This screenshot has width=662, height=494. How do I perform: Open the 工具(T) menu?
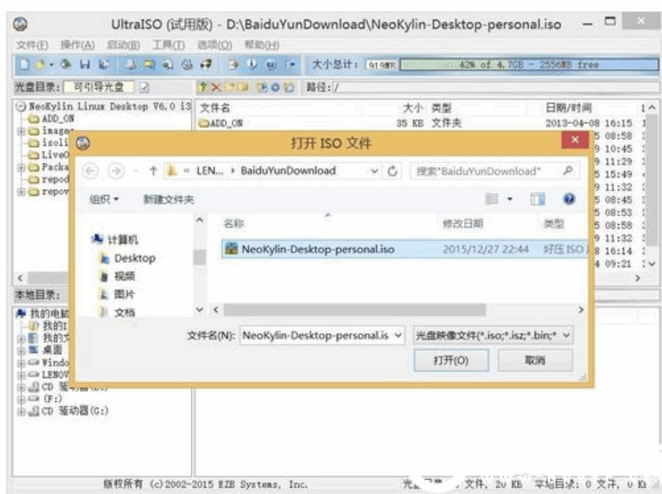[x=168, y=45]
